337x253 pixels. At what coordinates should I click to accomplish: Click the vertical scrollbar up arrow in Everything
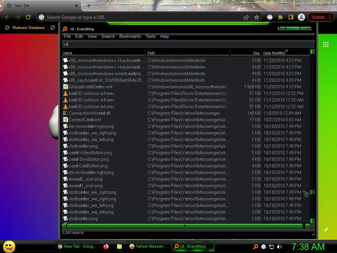point(313,52)
